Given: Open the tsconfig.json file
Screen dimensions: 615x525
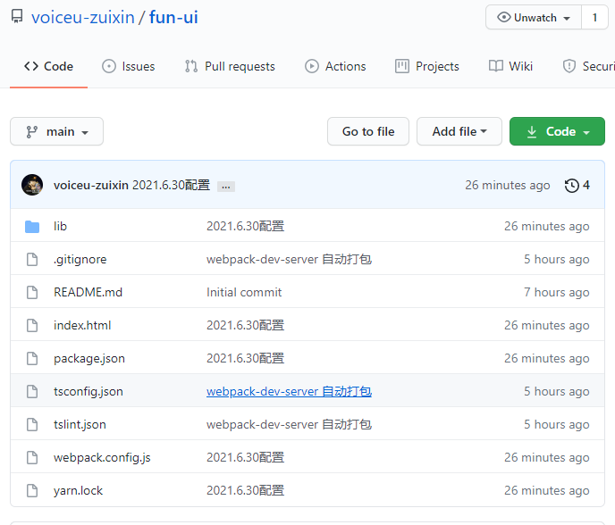Looking at the screenshot, I should tap(88, 391).
